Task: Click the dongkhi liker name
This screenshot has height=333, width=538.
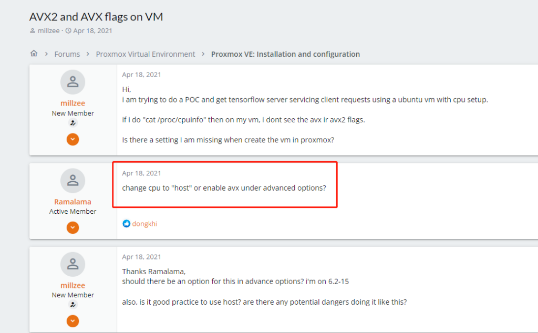Action: pyautogui.click(x=144, y=224)
